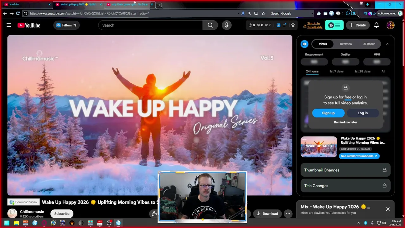405x228 pixels.
Task: Click the vidIQ list icon in the stats bar
Action: click(284, 25)
